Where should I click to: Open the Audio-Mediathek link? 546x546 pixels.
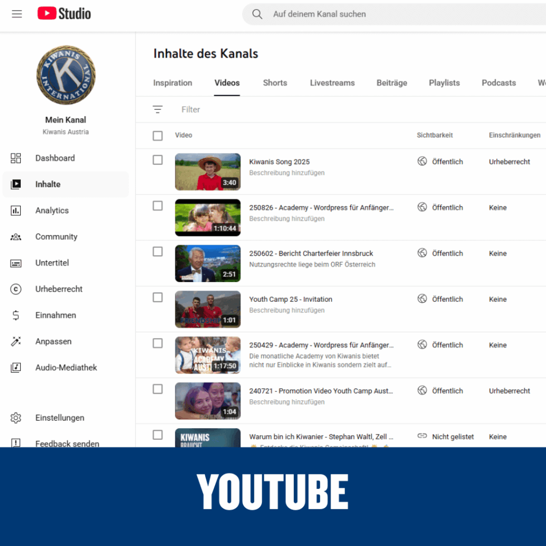(66, 367)
